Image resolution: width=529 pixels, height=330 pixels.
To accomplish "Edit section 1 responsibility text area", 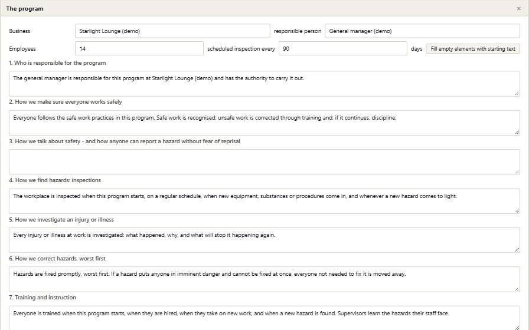I will (x=264, y=84).
